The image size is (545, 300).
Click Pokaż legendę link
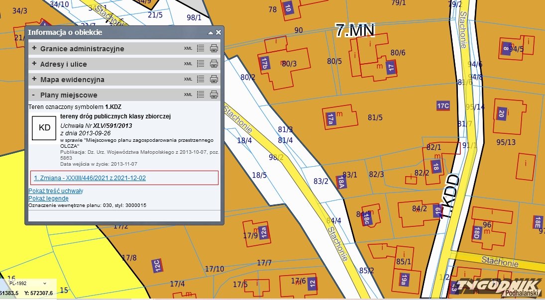[48, 198]
